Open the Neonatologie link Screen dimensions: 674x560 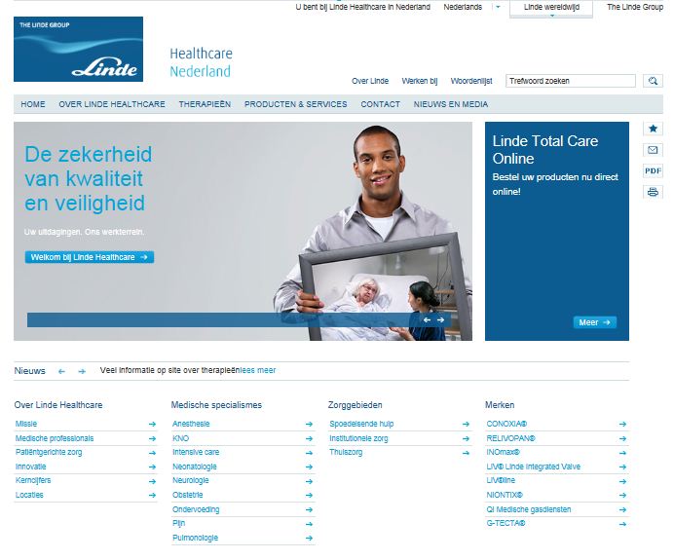click(194, 467)
